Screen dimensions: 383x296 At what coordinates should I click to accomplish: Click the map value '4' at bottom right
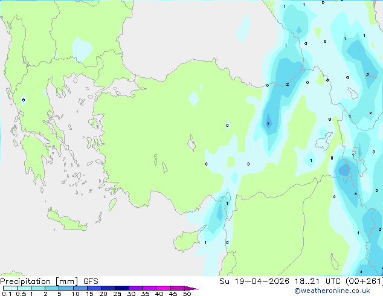click(361, 272)
